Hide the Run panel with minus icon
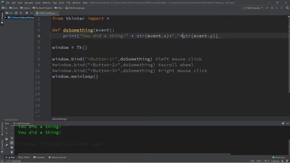Screen dimensions: 290x163 [x=288, y=123]
